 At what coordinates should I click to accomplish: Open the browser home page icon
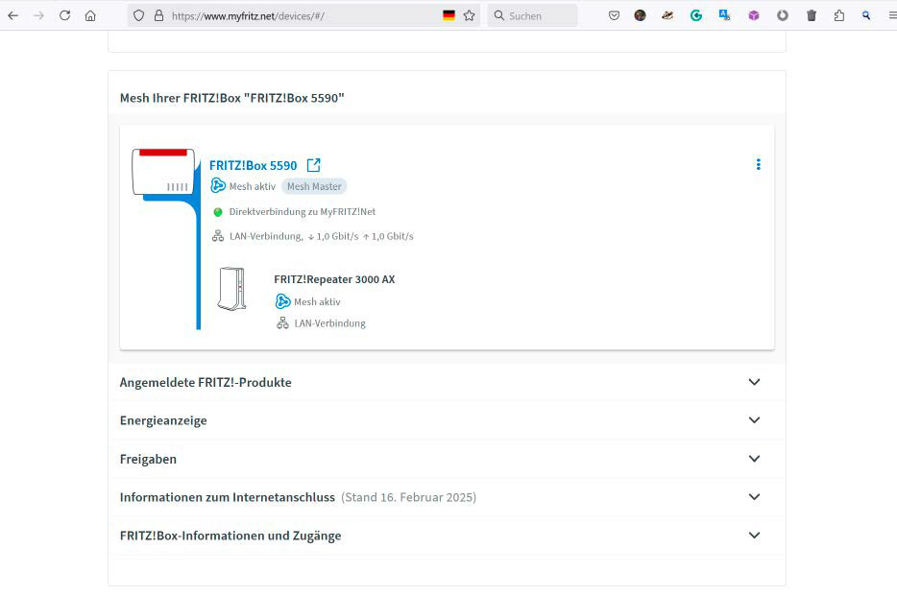(90, 15)
